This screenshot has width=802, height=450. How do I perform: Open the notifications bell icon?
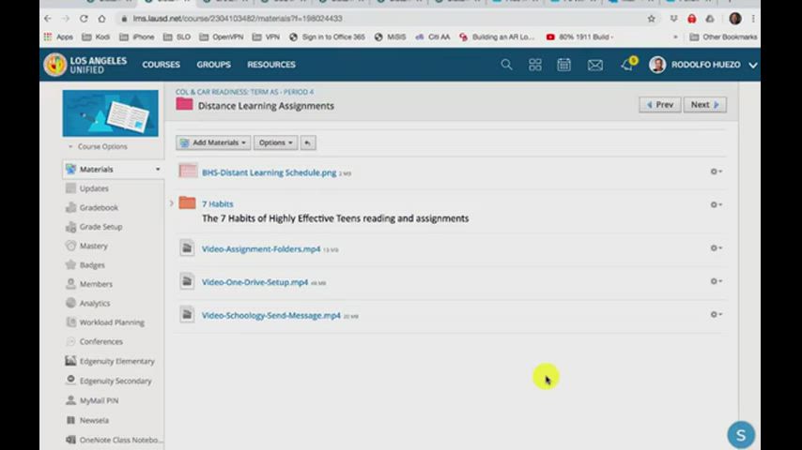click(626, 65)
